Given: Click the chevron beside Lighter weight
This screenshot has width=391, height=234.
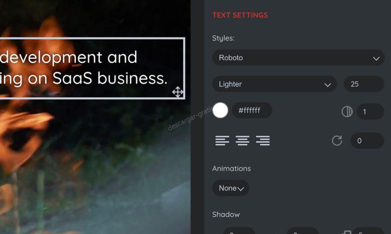Looking at the screenshot, I should coord(327,85).
